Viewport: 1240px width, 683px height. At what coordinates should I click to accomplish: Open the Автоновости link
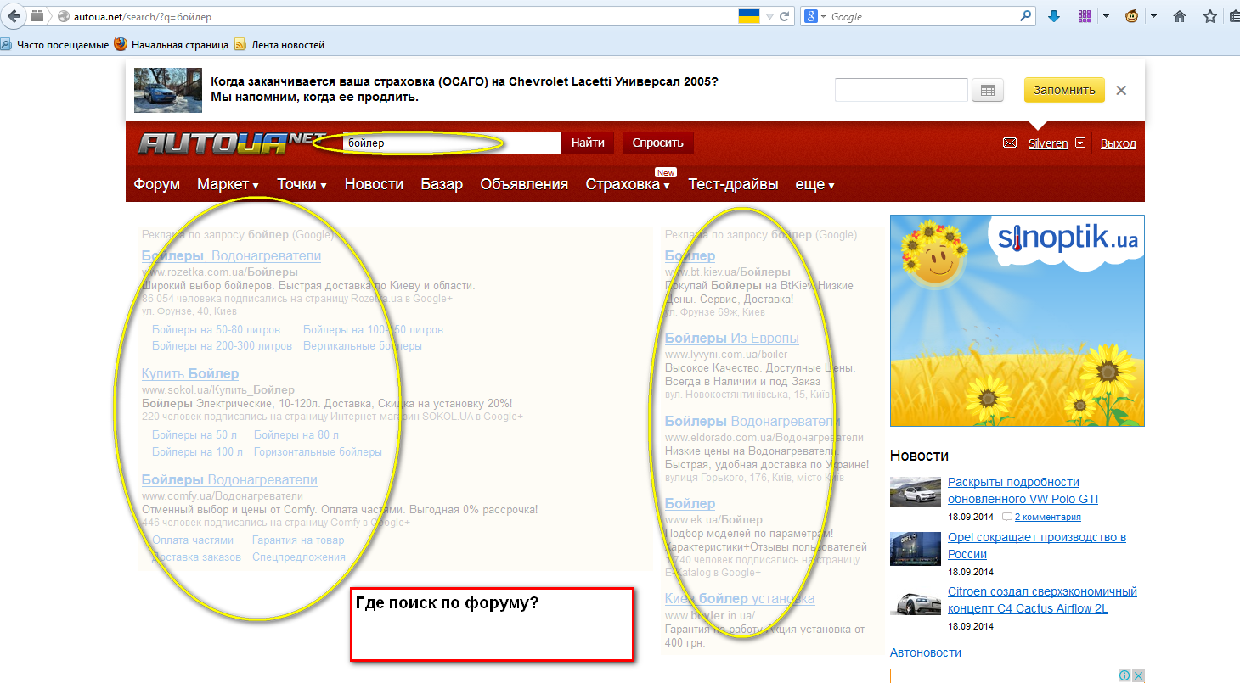click(925, 652)
